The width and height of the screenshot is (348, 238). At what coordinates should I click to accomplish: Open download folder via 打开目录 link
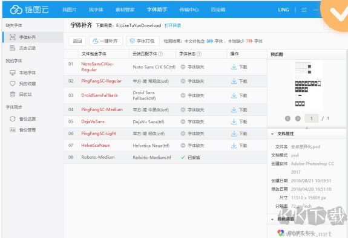pos(172,25)
